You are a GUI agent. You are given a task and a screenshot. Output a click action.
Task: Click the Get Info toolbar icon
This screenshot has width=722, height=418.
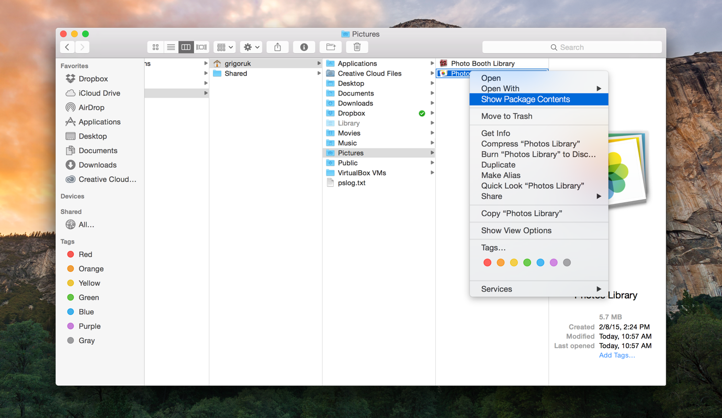tap(304, 47)
